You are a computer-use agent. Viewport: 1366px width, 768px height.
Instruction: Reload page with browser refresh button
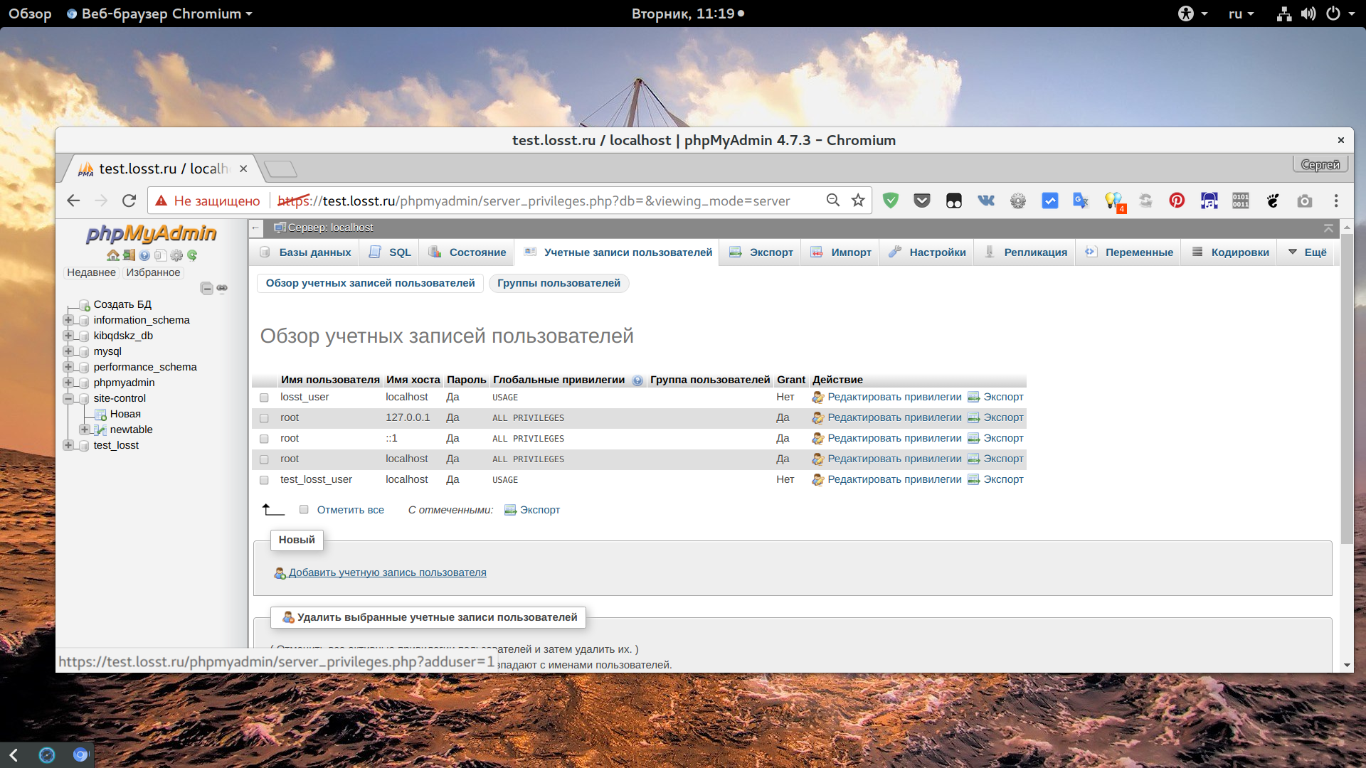(x=129, y=201)
